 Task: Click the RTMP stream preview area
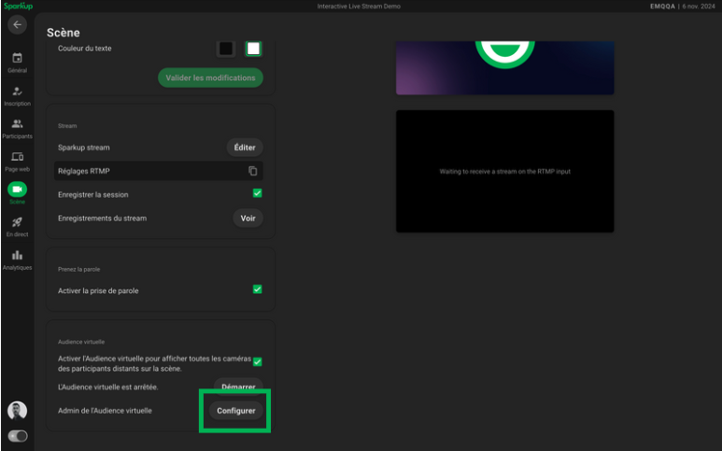point(504,172)
